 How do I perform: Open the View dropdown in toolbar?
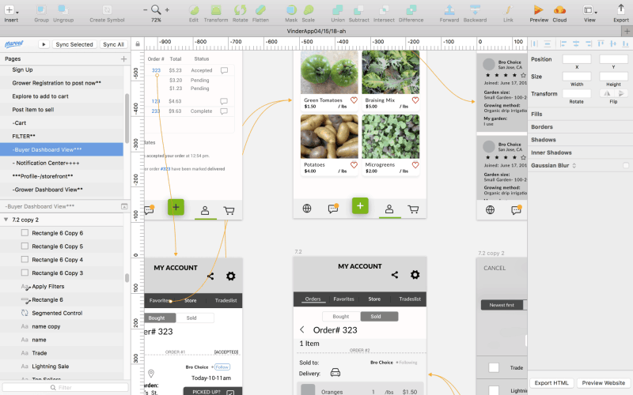tap(590, 10)
